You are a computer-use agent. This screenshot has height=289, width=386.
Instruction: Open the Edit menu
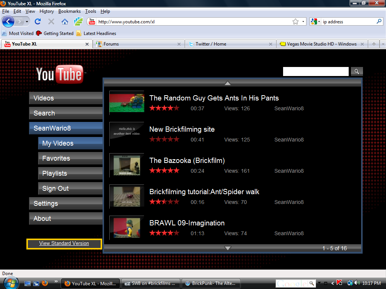point(17,11)
